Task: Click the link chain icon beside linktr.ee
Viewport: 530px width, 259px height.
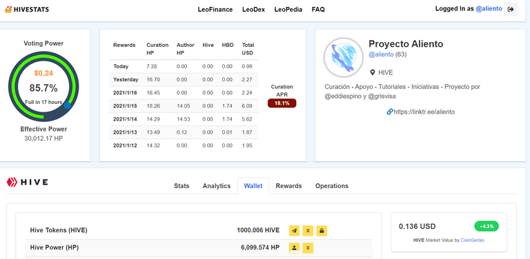Action: pyautogui.click(x=390, y=112)
